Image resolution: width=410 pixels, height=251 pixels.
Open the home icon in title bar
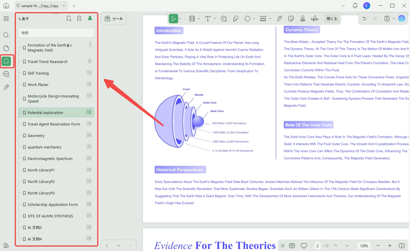pyautogui.click(x=6, y=6)
